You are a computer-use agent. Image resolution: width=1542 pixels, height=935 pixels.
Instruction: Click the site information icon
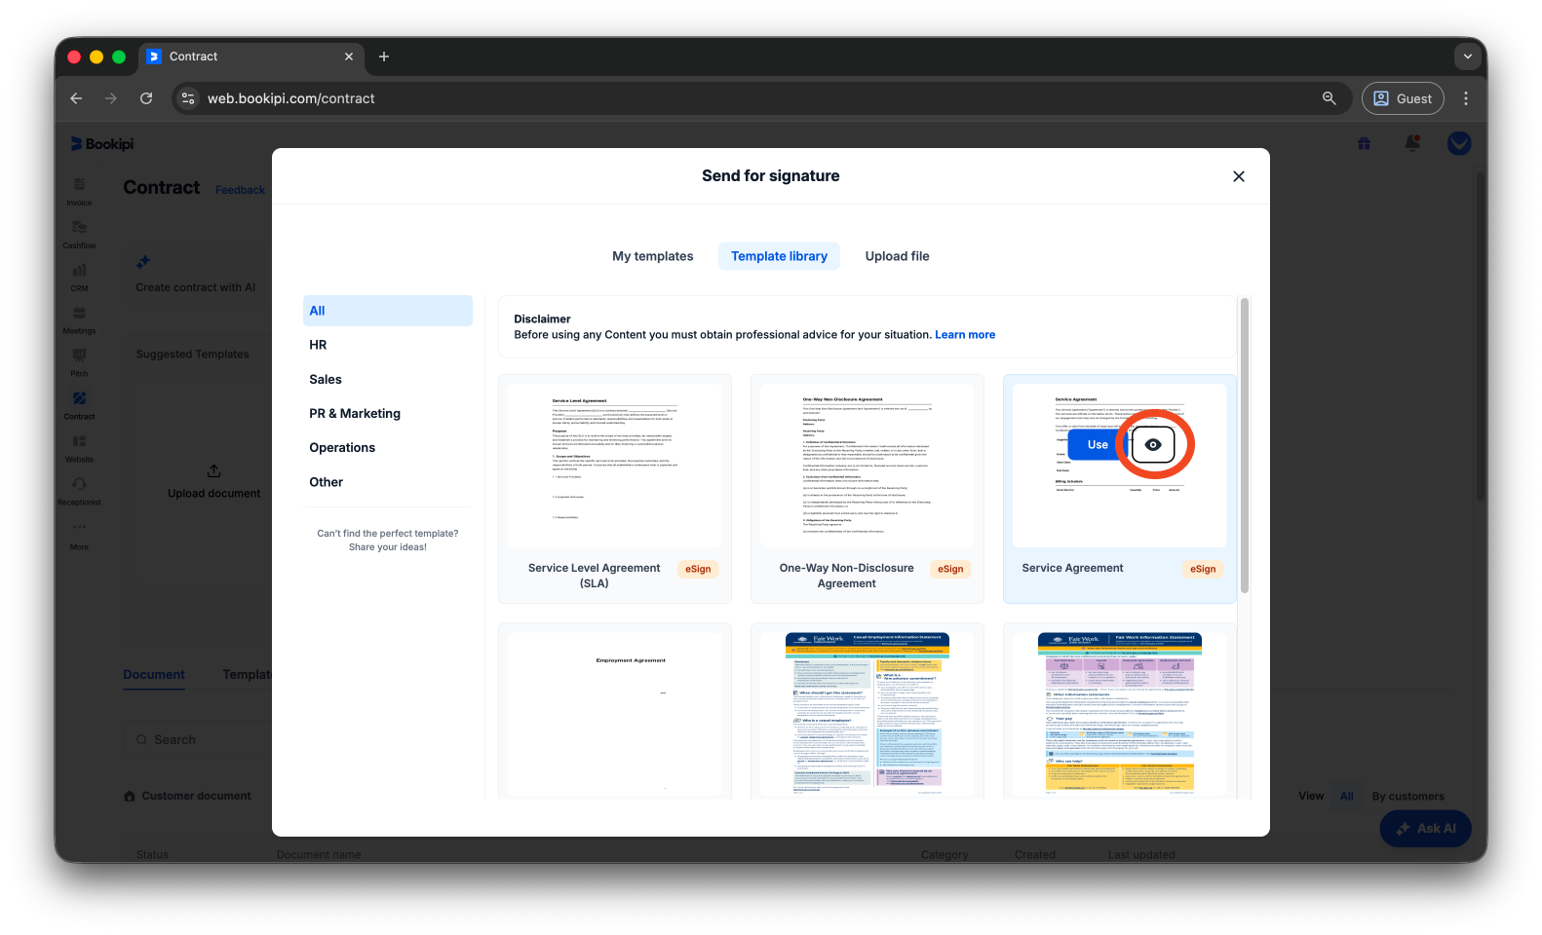189,98
